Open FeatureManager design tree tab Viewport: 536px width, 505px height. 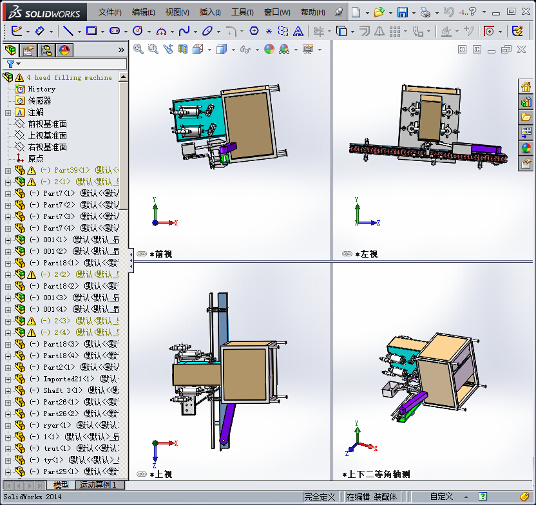click(x=10, y=50)
